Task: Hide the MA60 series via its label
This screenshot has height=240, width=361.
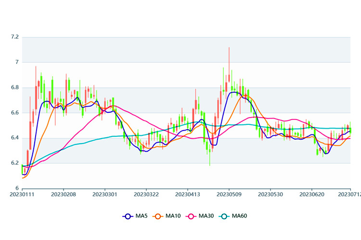Action: coord(239,216)
